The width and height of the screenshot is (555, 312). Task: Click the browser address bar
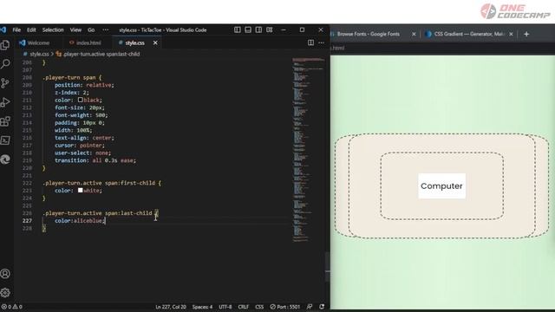442,49
